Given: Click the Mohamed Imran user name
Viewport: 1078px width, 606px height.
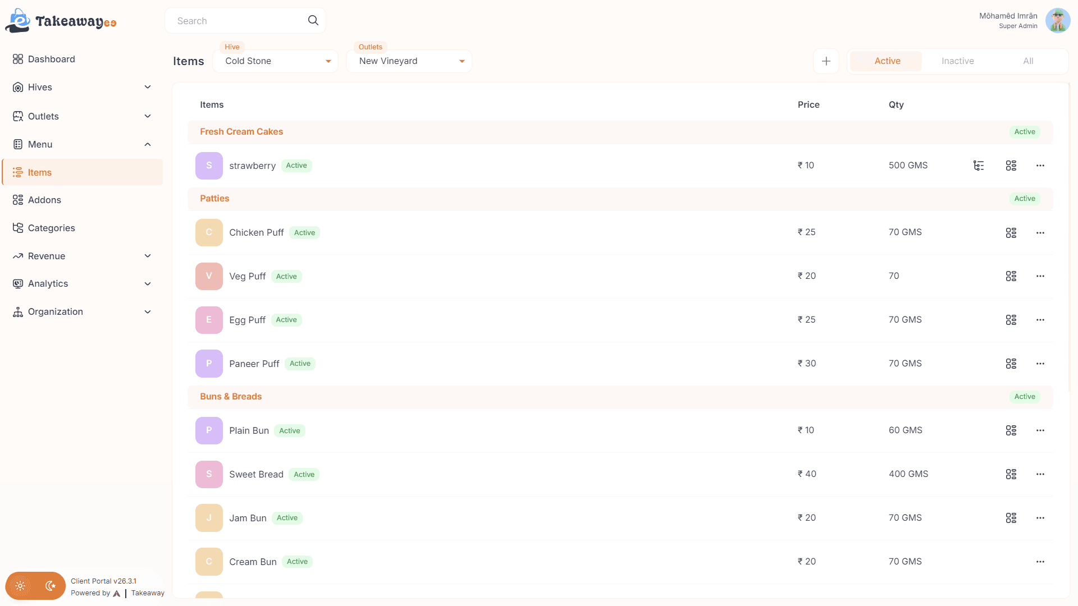Looking at the screenshot, I should (1008, 16).
